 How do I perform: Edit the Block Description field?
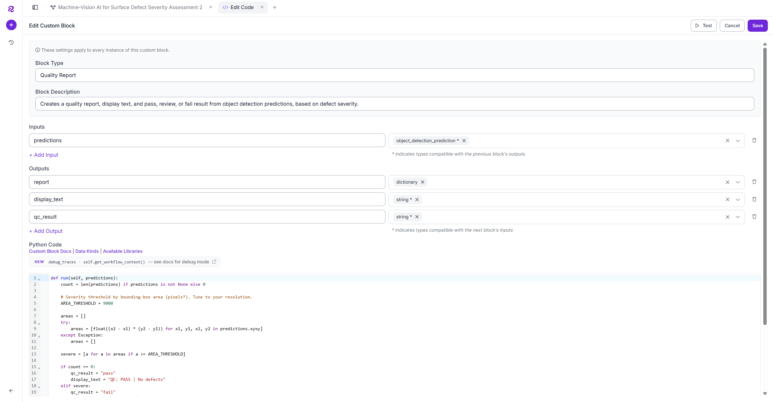395,104
